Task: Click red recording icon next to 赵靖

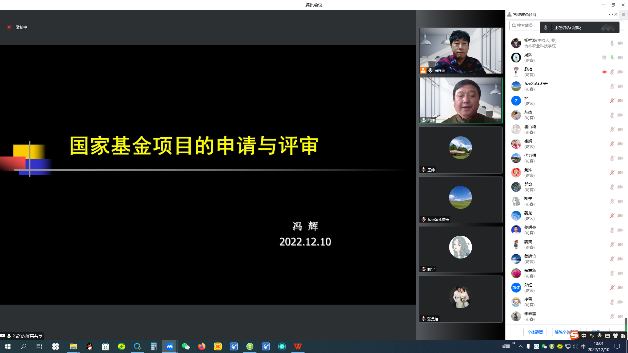Action: (604, 72)
